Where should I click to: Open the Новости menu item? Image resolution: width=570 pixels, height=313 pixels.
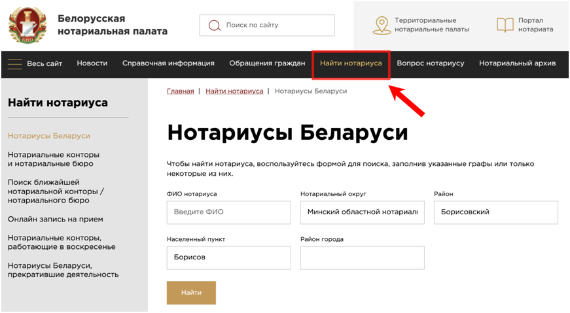(x=92, y=63)
